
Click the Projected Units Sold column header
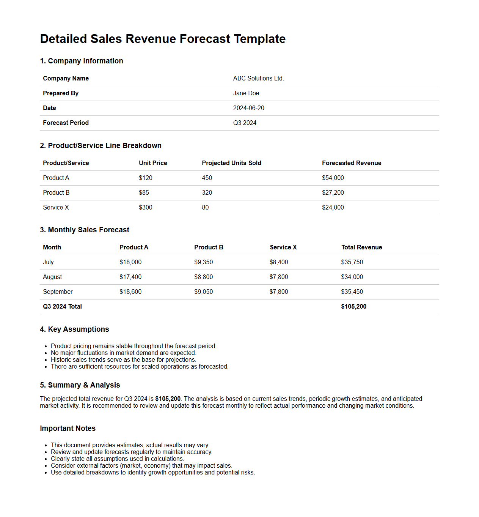pyautogui.click(x=231, y=163)
